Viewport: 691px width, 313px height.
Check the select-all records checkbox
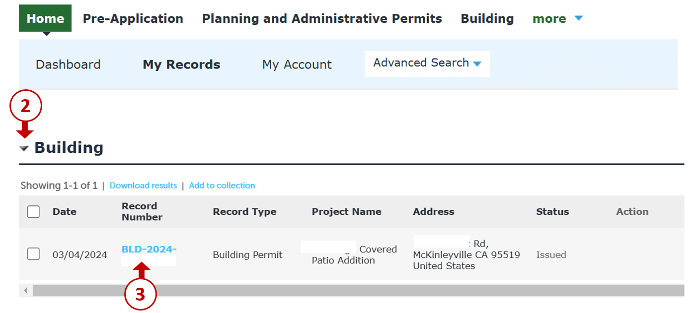tap(34, 212)
